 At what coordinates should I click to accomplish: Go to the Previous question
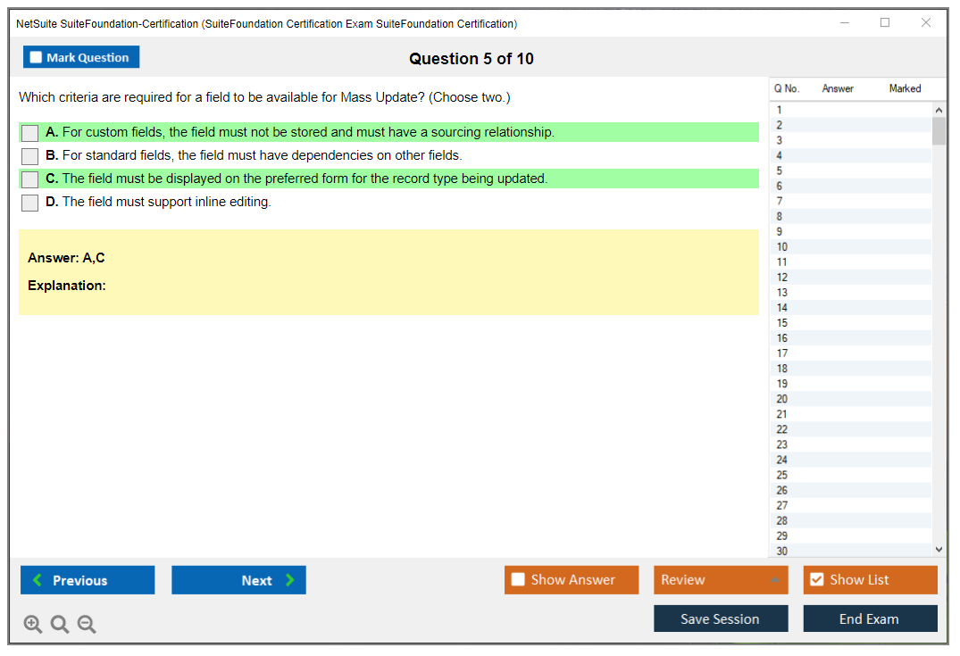(x=88, y=579)
